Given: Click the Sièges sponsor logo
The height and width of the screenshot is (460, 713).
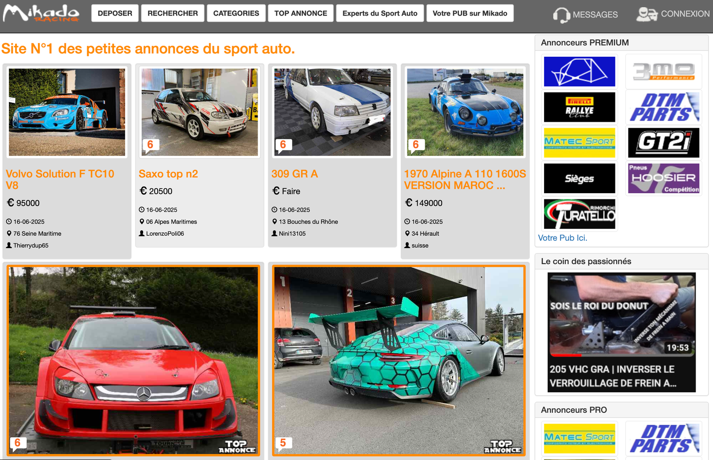Looking at the screenshot, I should [x=579, y=178].
